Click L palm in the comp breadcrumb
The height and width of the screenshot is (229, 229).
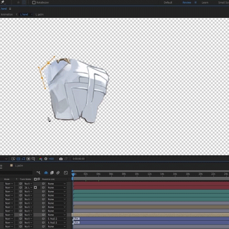pos(39,14)
